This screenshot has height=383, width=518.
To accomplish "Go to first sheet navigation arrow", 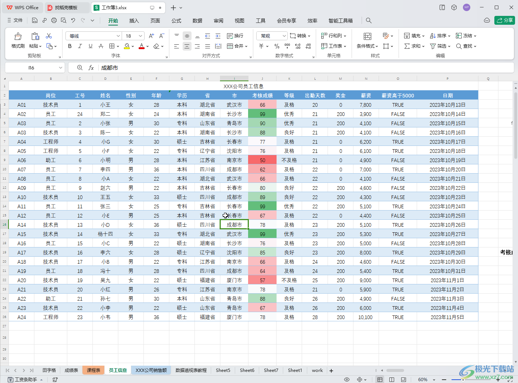I will tap(7, 370).
